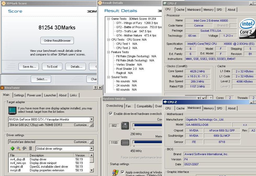Click the RivaTuner help question mark button
Screen dimensions: 256x176
click(96, 87)
